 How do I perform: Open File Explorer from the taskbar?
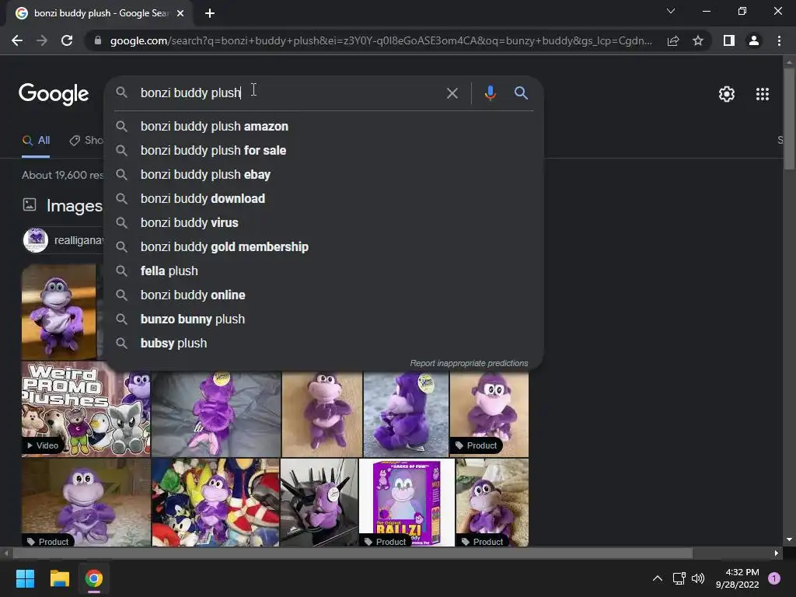pos(59,578)
